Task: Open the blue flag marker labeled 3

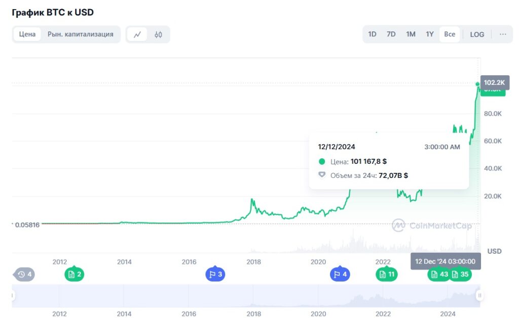Action: click(214, 275)
